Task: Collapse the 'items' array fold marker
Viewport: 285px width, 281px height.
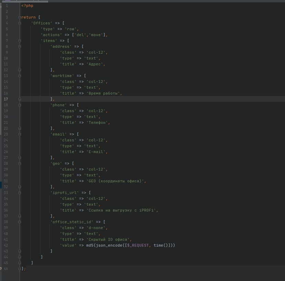Action: 20,41
